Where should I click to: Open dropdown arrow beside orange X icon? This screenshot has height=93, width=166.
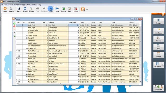click(87, 10)
